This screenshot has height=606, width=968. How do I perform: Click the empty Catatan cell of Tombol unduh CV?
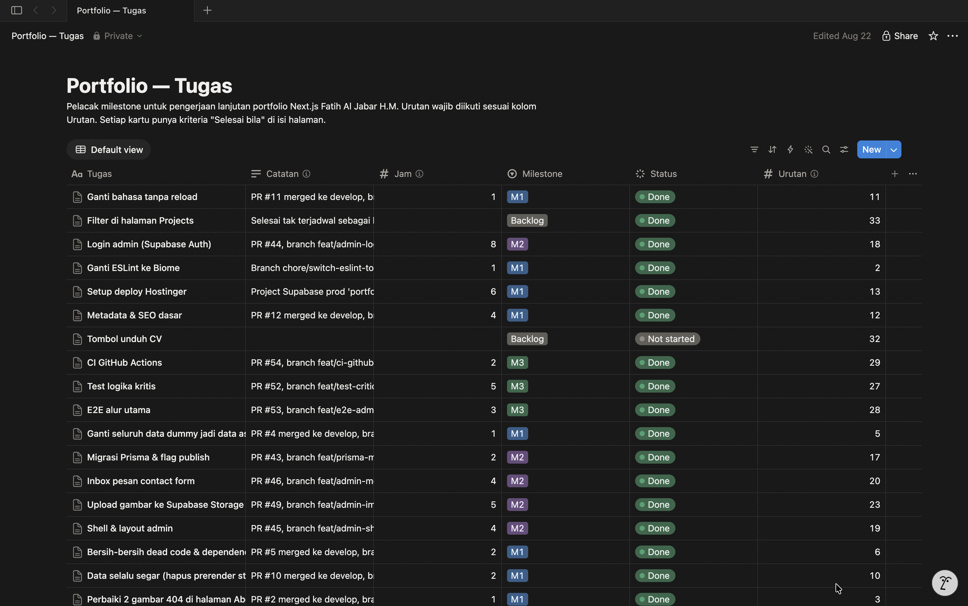coord(310,339)
